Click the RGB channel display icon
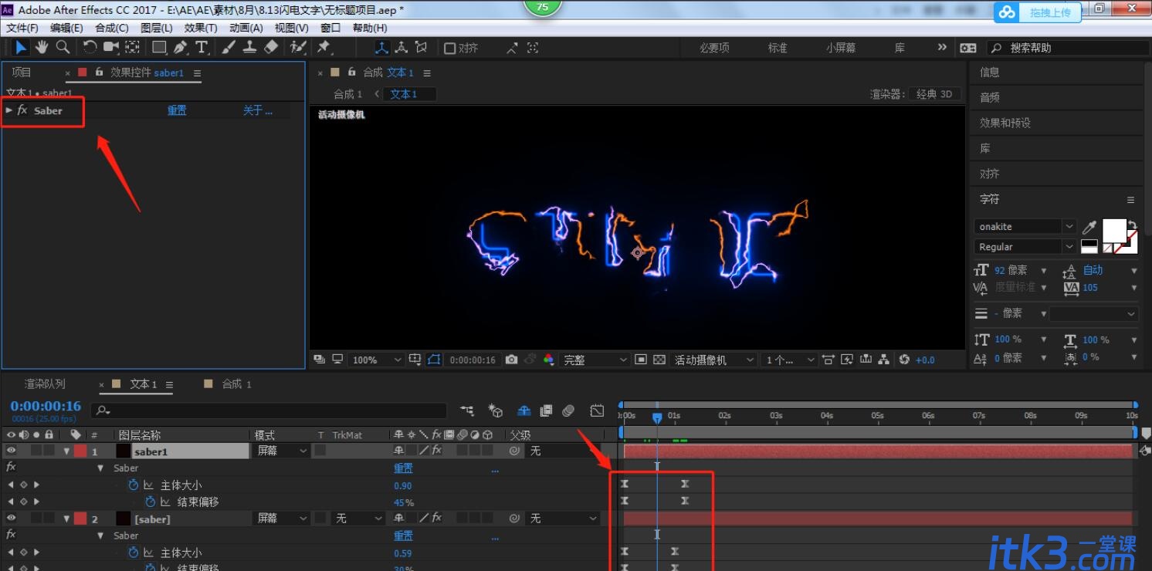Viewport: 1152px width, 571px height. pos(549,360)
